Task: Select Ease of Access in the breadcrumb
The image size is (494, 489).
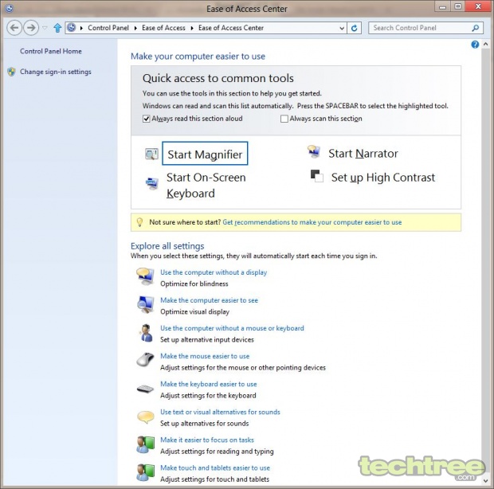Action: (x=163, y=28)
